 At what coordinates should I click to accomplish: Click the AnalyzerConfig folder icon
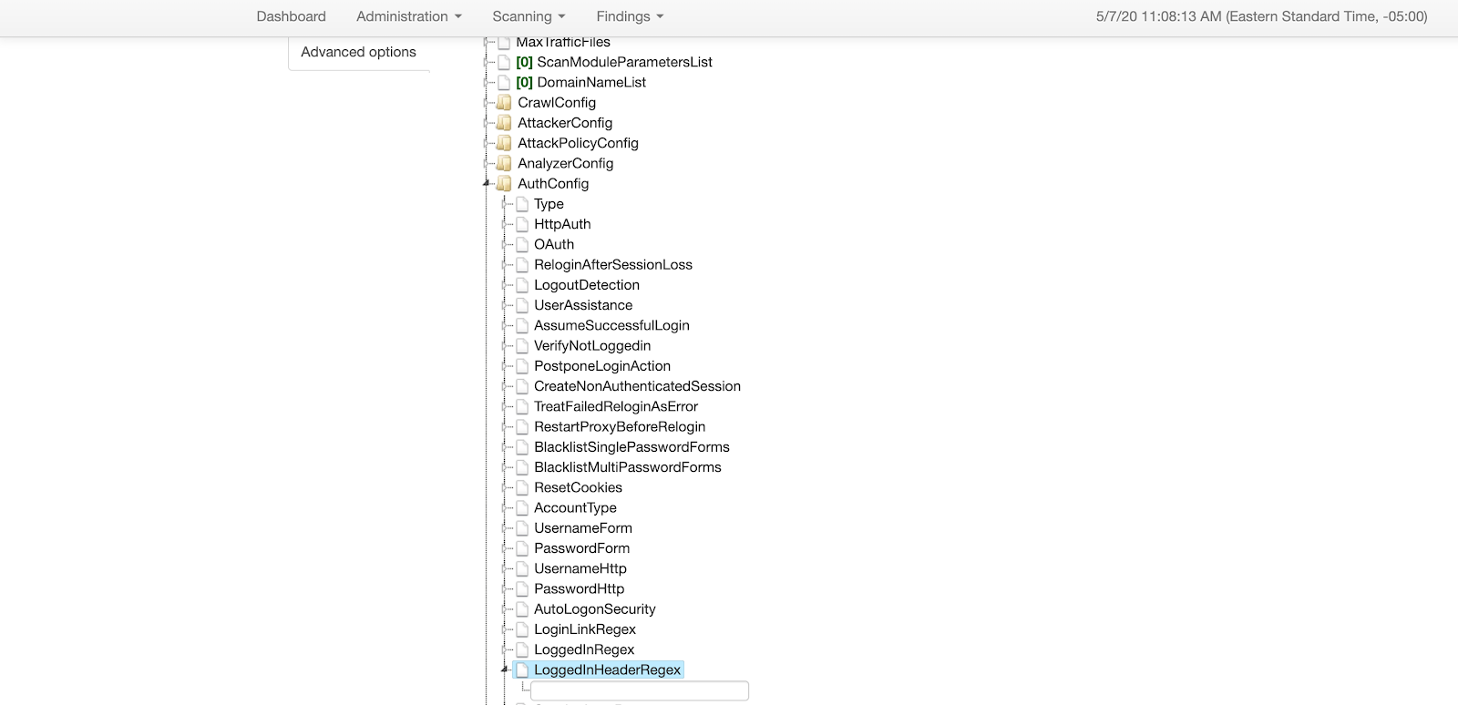[504, 164]
